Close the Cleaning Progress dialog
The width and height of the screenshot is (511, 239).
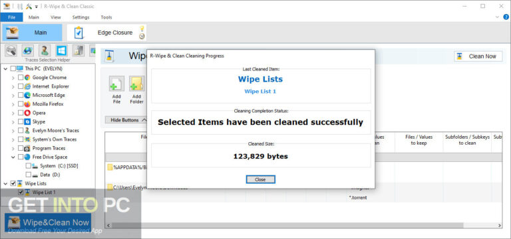tap(260, 179)
